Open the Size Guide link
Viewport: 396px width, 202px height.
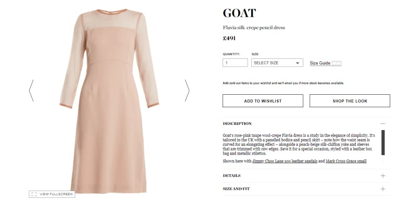(x=320, y=63)
